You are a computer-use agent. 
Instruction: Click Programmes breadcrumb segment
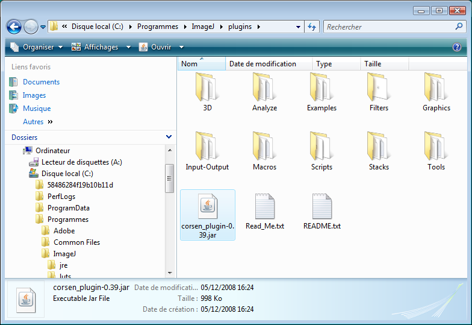click(x=158, y=27)
